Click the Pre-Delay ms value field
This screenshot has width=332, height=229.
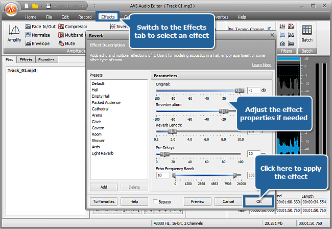tap(254, 153)
